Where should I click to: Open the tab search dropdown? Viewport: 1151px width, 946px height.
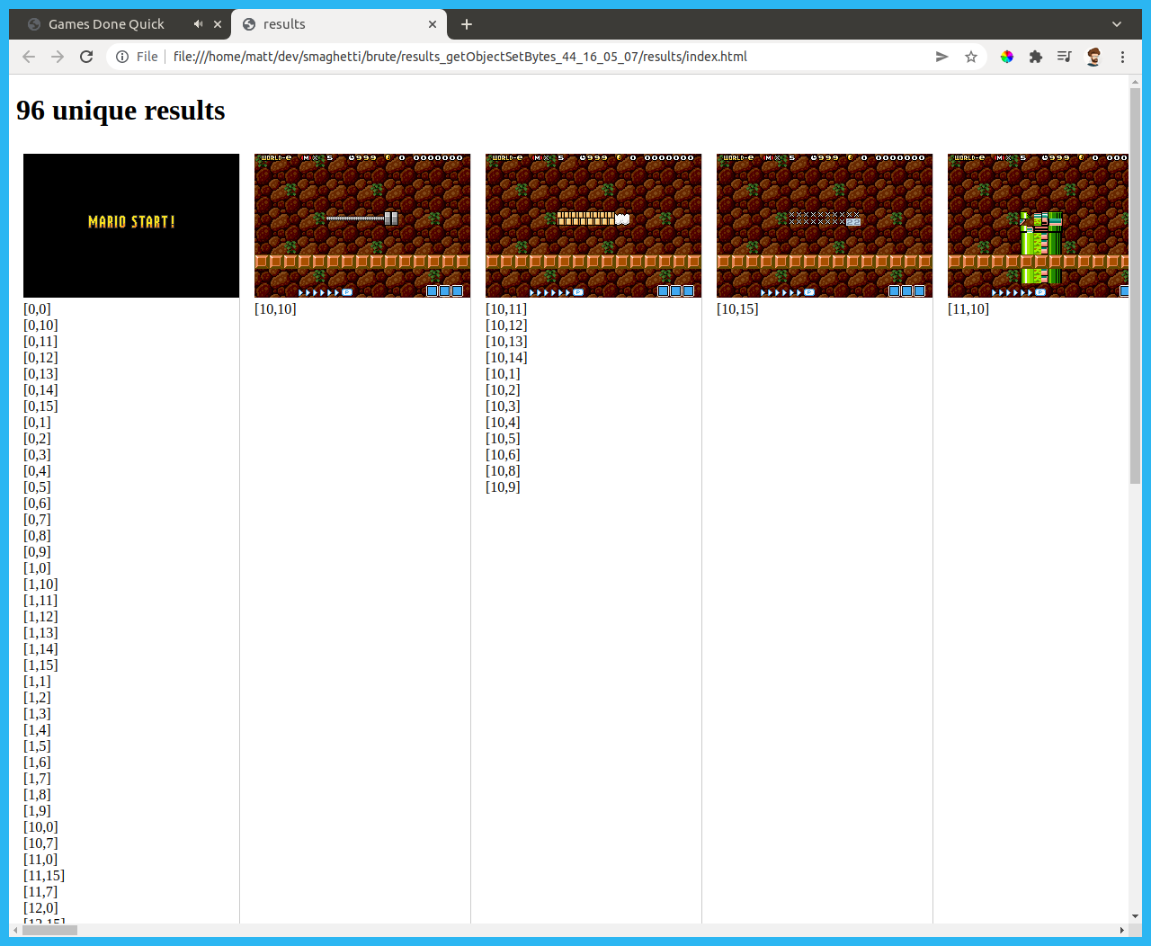(x=1117, y=24)
